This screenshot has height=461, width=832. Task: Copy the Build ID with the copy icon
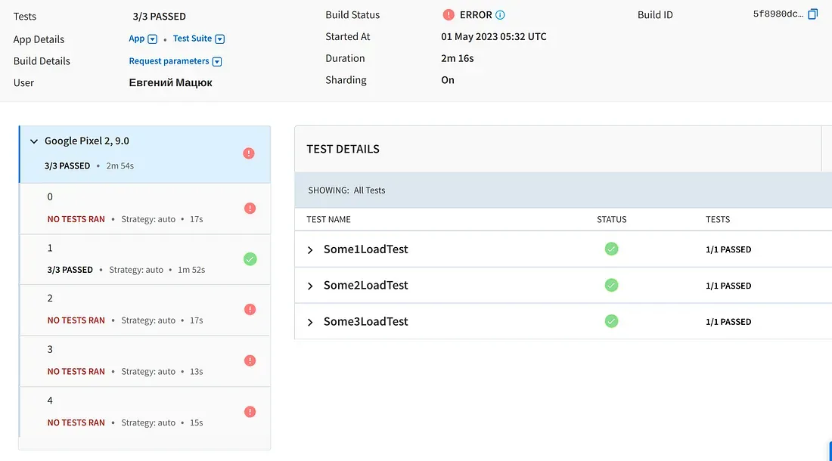pyautogui.click(x=812, y=14)
